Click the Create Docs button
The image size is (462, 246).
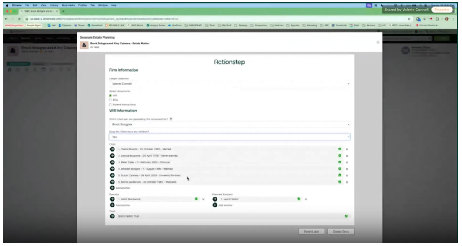pos(342,231)
